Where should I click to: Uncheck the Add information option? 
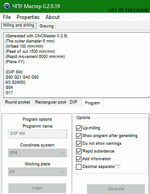[79, 159]
